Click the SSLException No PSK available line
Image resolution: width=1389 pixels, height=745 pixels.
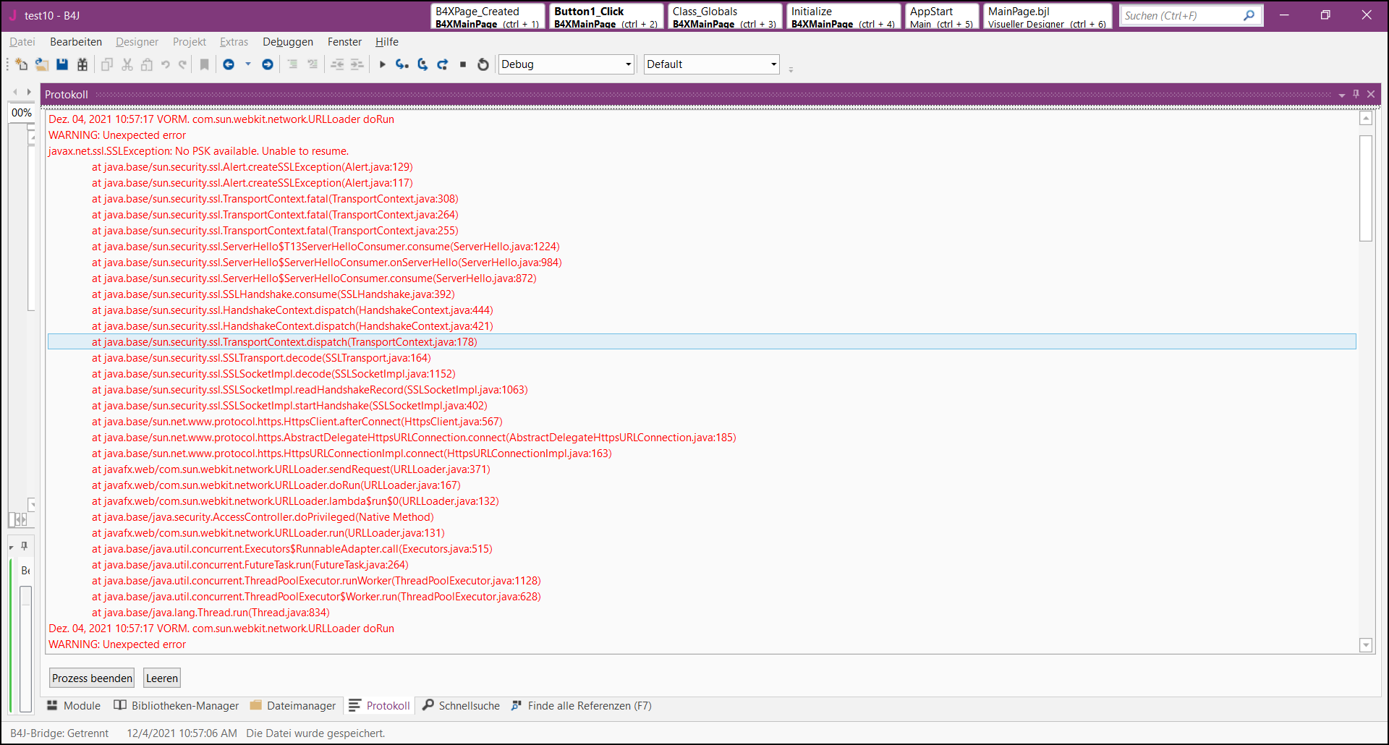[x=198, y=151]
